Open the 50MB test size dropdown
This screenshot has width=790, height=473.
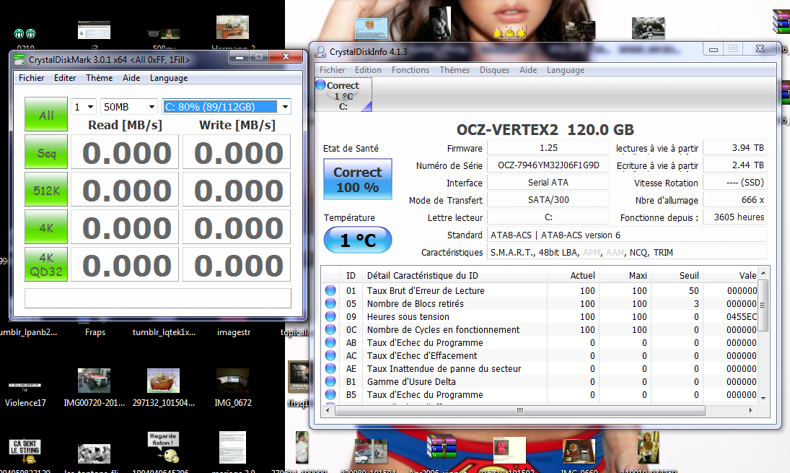coord(128,107)
